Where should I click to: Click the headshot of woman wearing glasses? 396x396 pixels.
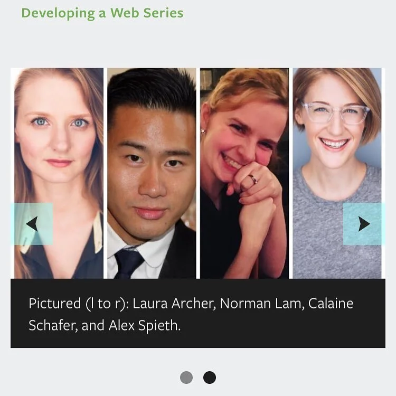(337, 173)
